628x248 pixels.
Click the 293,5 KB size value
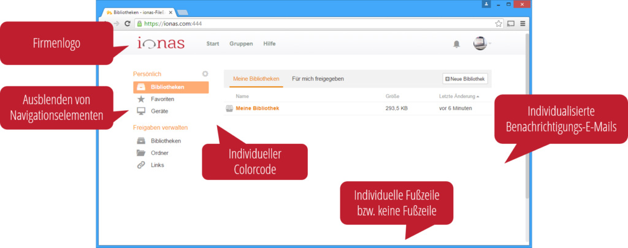(x=397, y=108)
